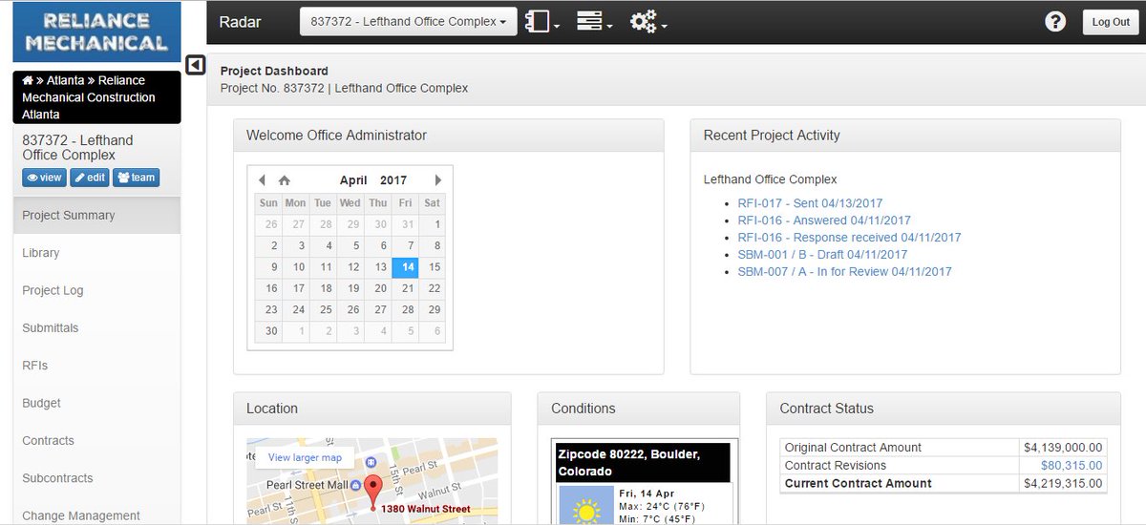Screen dimensions: 1146x525
Task: Click the Radar app title
Action: (241, 22)
